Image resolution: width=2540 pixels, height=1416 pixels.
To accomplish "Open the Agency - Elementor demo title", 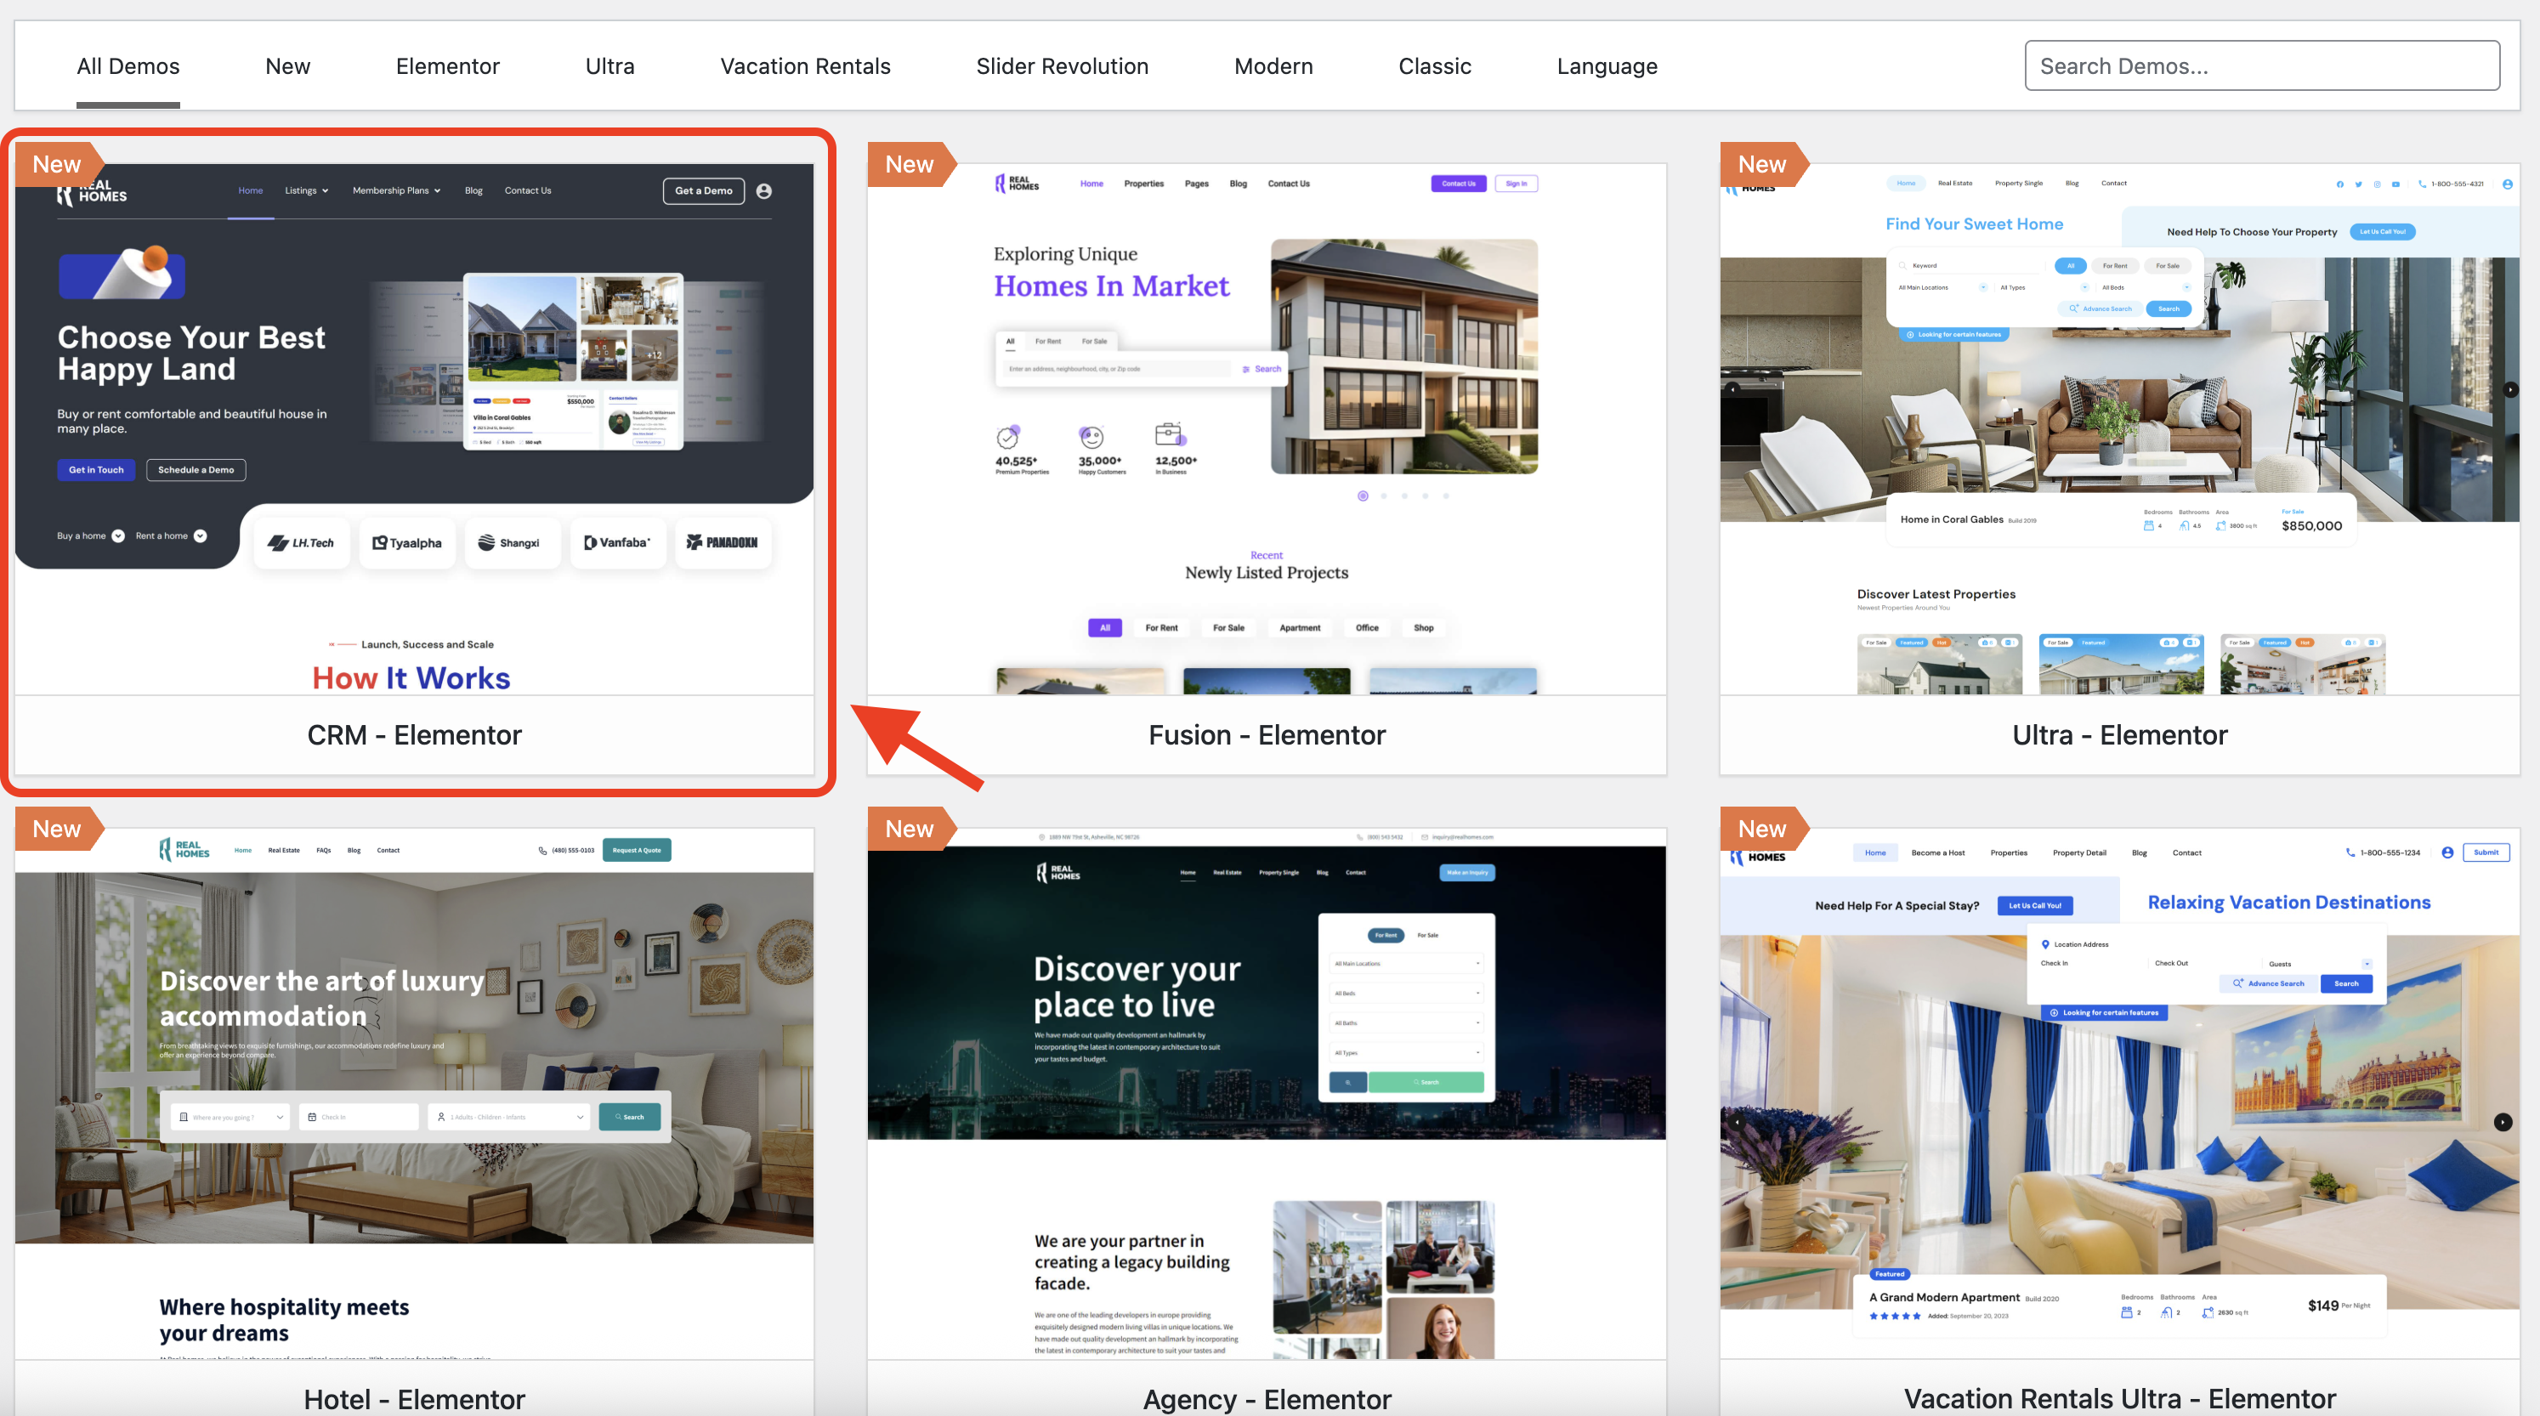I will coord(1266,1398).
